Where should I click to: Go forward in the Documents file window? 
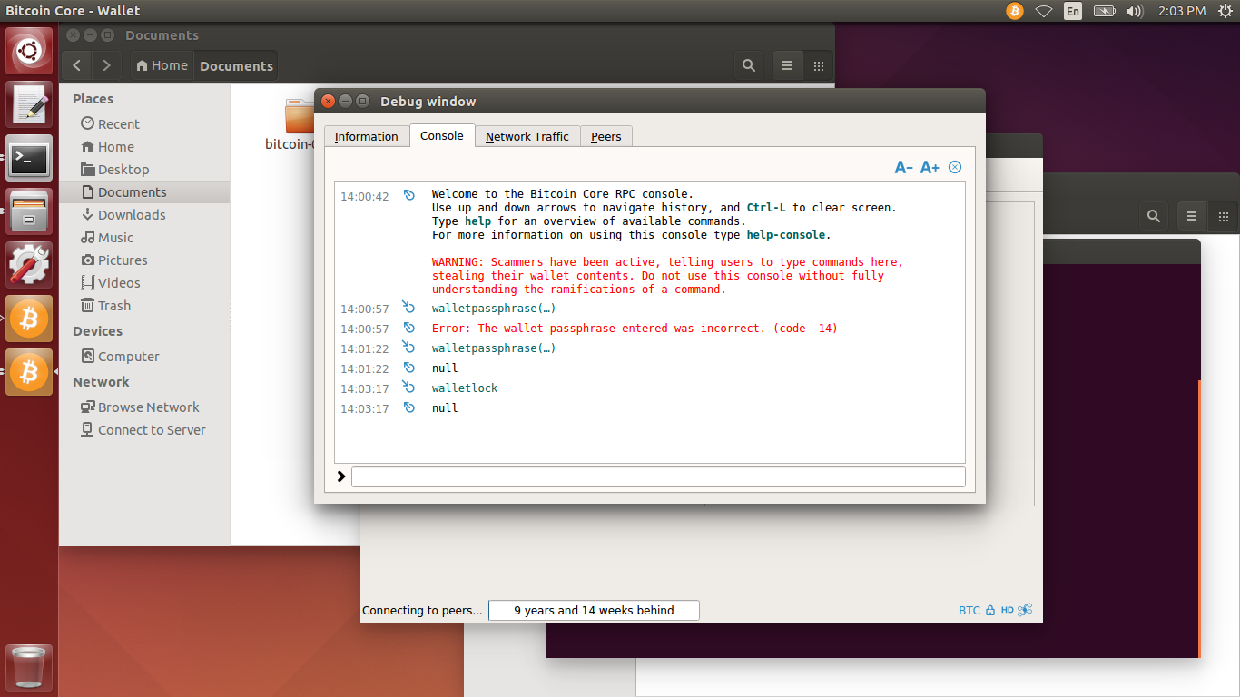(107, 65)
